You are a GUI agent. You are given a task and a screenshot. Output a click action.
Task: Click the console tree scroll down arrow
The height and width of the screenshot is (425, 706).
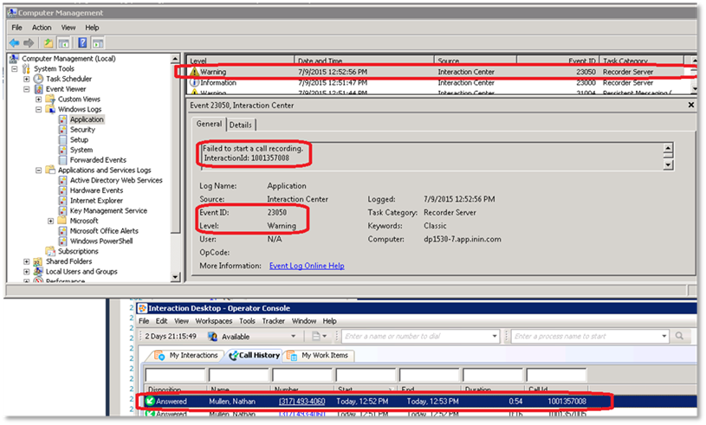point(176,277)
